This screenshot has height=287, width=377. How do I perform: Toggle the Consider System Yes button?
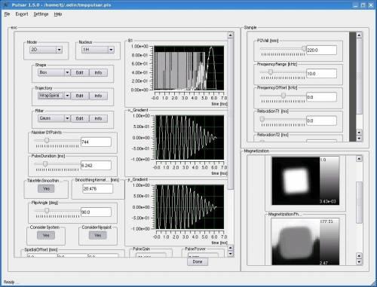click(46, 235)
